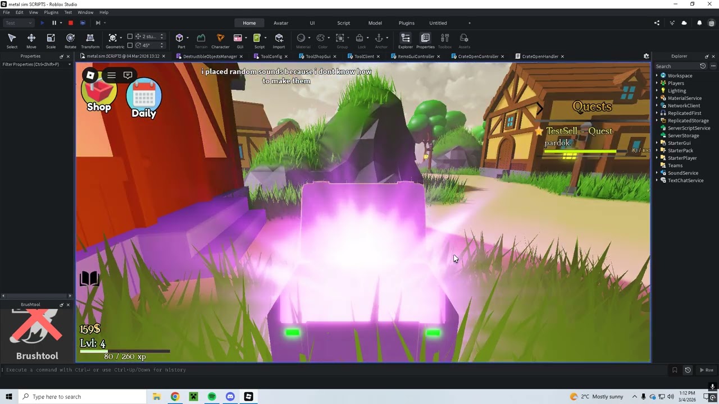This screenshot has height=404, width=719.
Task: Expand the StarterGui node
Action: (x=657, y=143)
